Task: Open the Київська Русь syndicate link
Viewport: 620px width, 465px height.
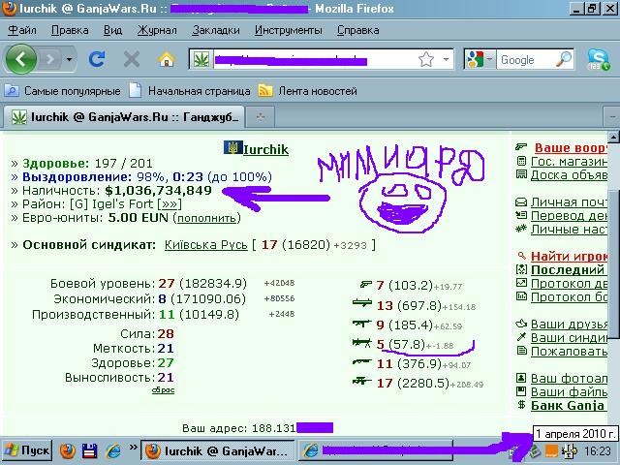Action: (206, 245)
